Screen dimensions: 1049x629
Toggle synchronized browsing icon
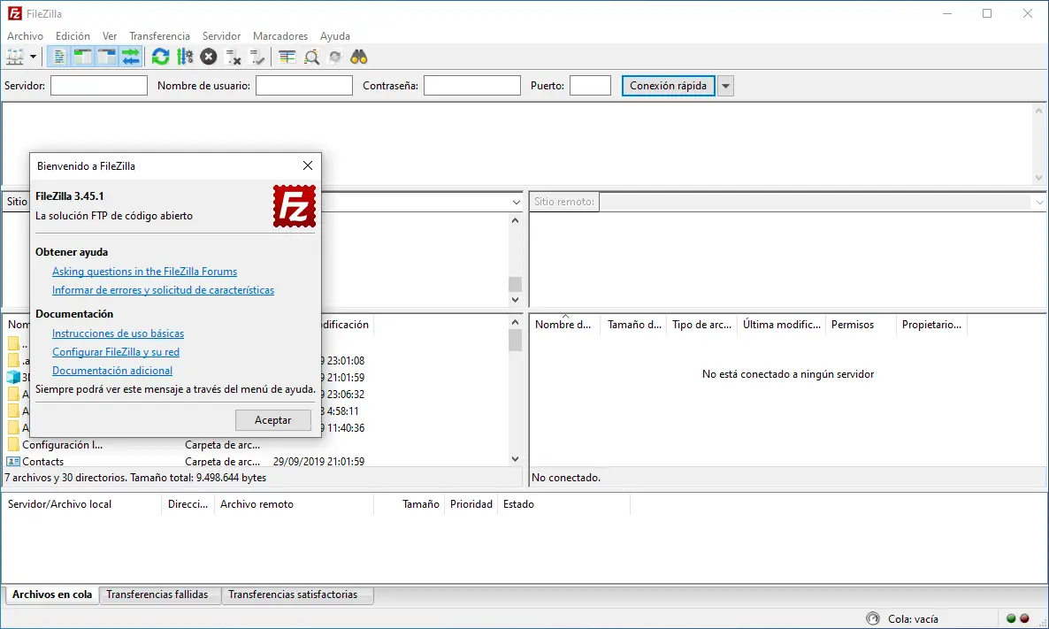pyautogui.click(x=335, y=57)
